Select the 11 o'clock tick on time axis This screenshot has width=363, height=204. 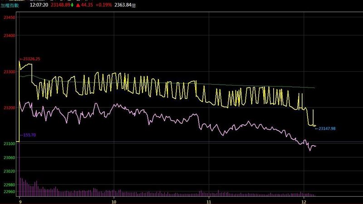click(x=209, y=200)
